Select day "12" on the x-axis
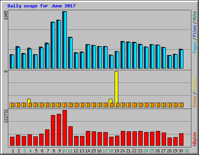 [76, 151]
